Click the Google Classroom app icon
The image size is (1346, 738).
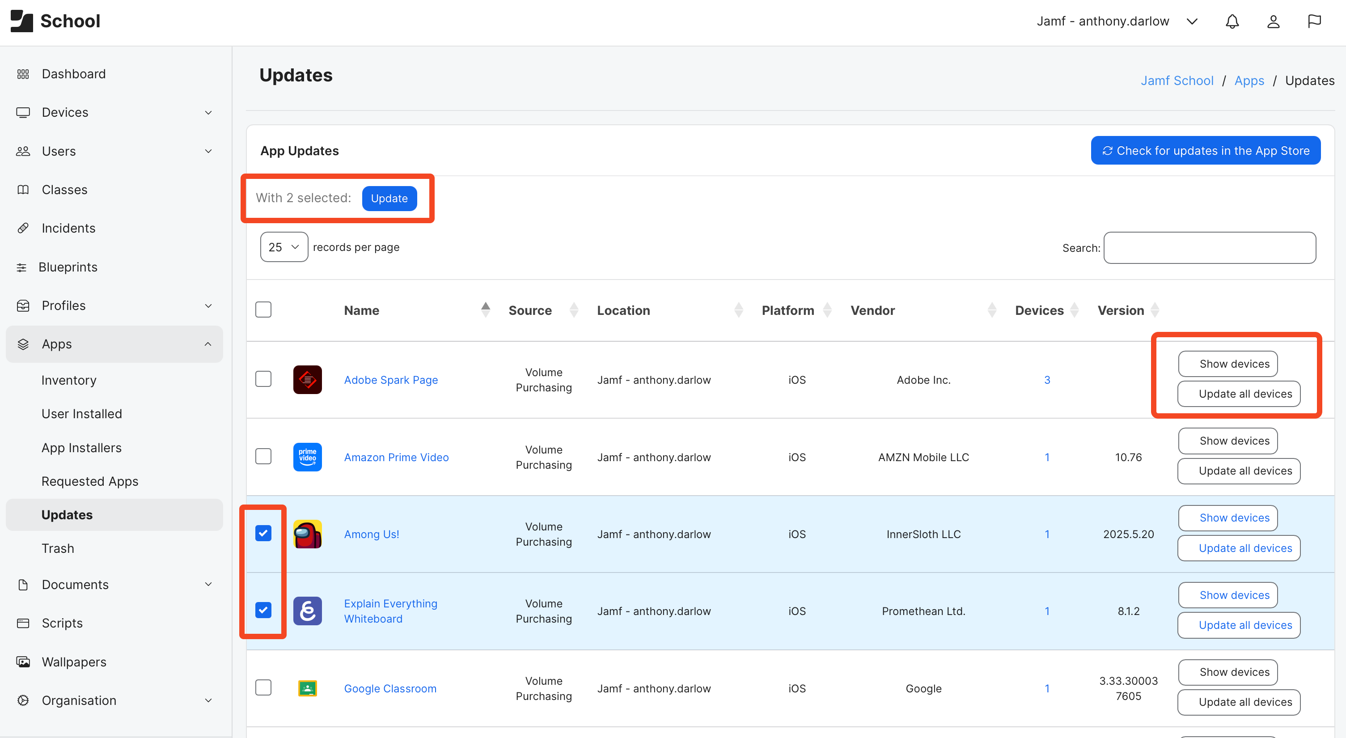click(307, 688)
